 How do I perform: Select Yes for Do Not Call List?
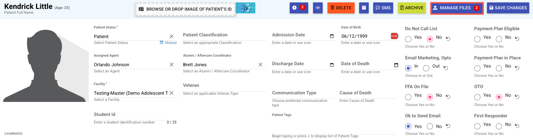[x=408, y=39]
